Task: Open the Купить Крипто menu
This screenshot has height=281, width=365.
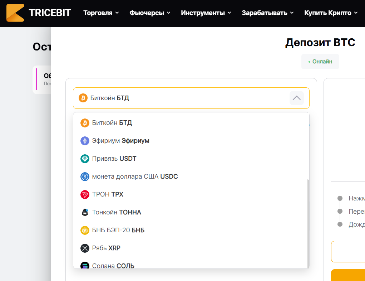Action: [x=331, y=13]
